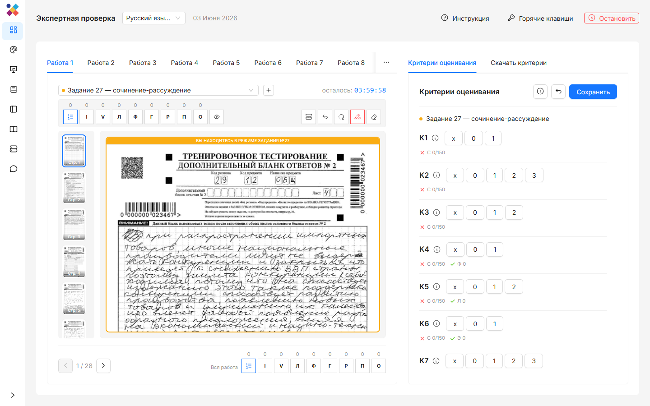Show the info tooltip for criterion K5
The image size is (650, 406).
pyautogui.click(x=436, y=286)
